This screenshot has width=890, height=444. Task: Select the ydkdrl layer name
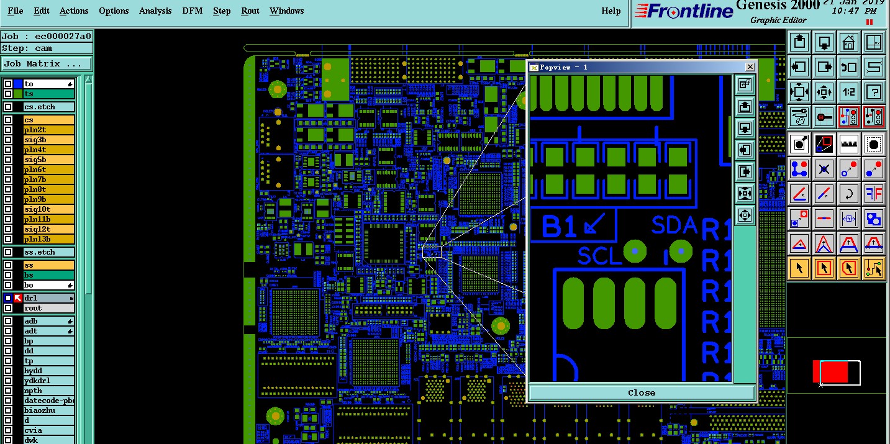49,381
